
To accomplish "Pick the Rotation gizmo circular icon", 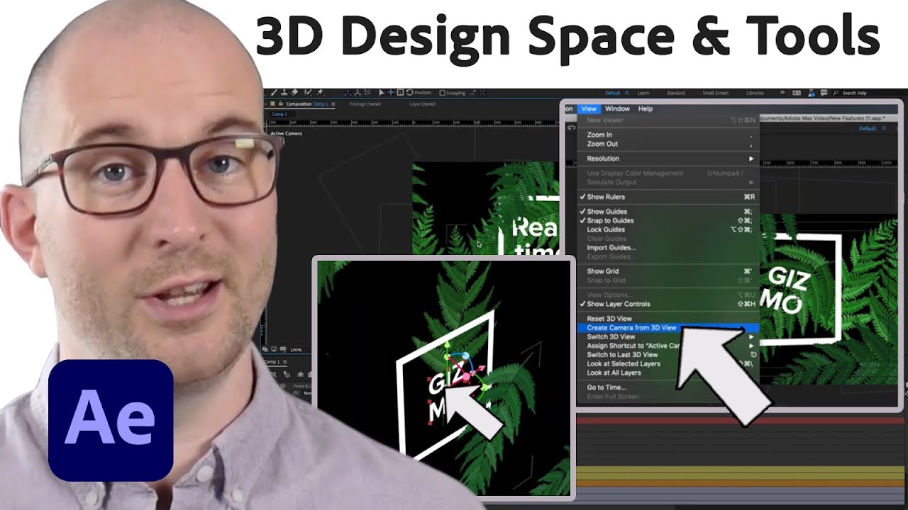I will click(409, 93).
